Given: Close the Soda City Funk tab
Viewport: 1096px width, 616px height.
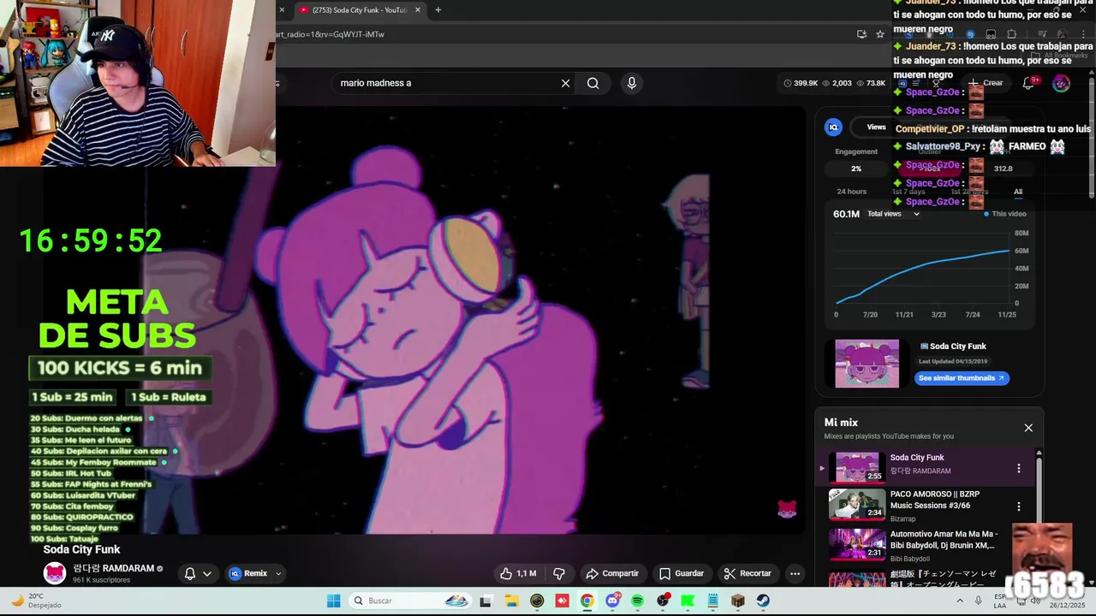Looking at the screenshot, I should 418,10.
